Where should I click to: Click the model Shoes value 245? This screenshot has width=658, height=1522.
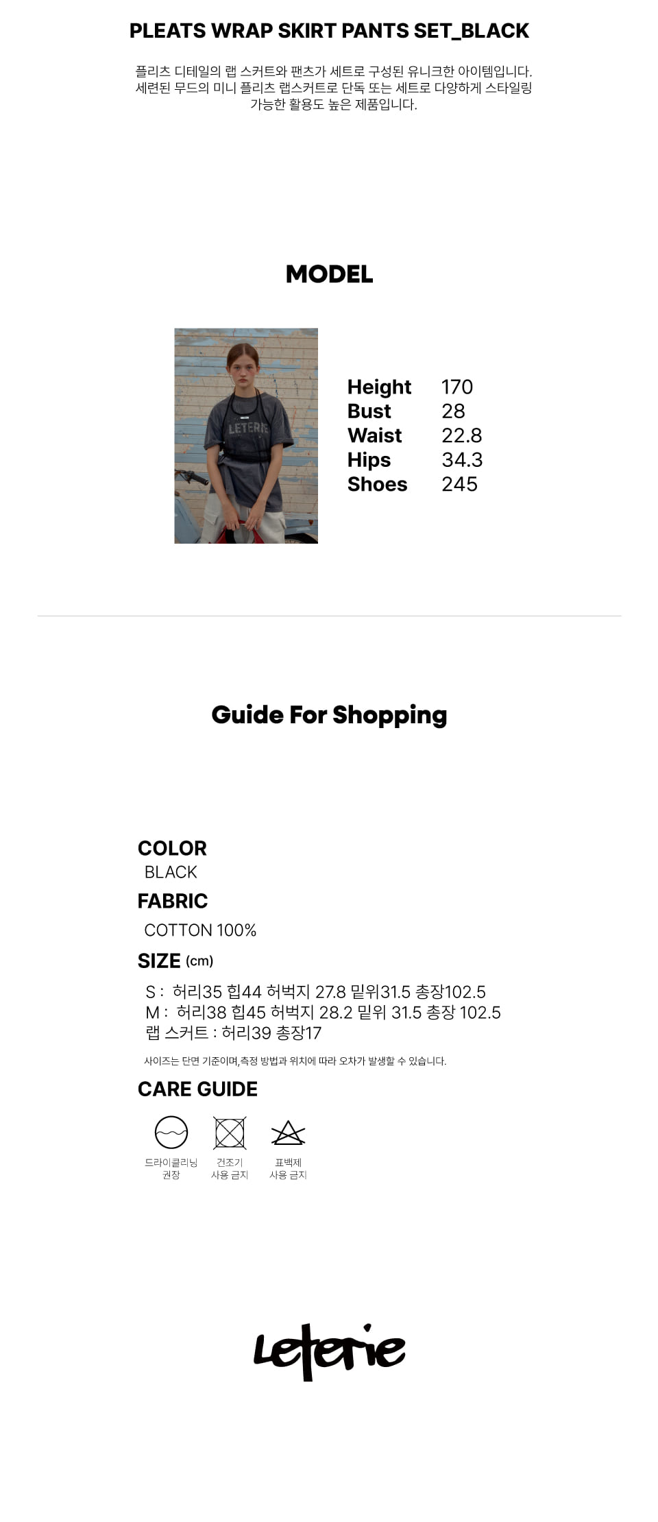click(459, 484)
